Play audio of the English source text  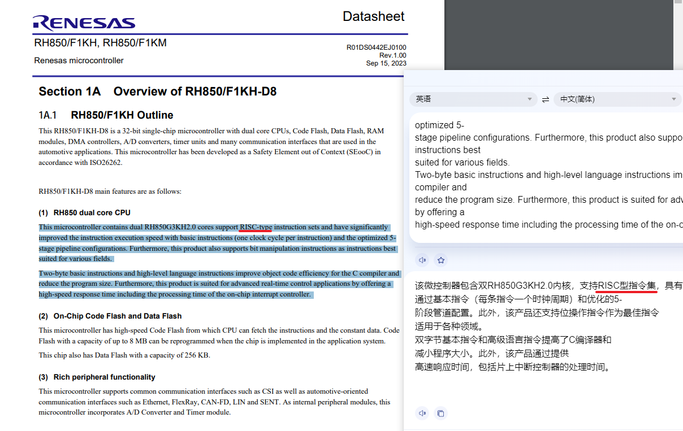click(422, 260)
